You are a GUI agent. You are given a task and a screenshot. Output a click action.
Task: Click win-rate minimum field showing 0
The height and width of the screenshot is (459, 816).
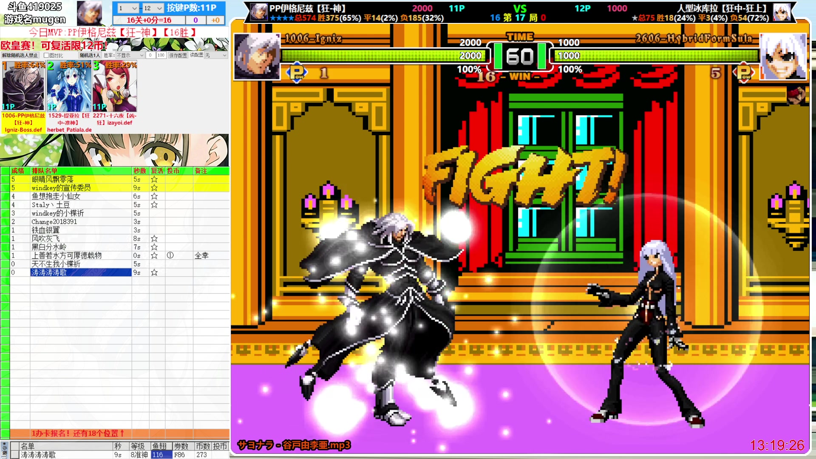[150, 55]
